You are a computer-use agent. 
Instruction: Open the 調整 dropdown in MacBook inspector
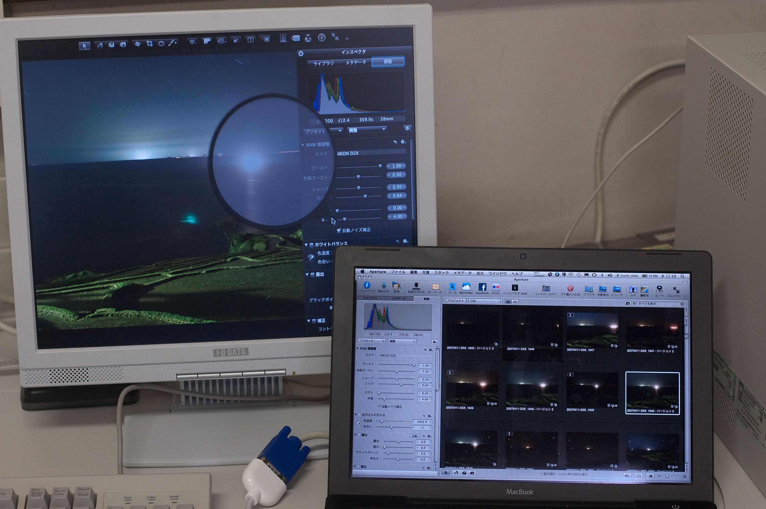402,341
